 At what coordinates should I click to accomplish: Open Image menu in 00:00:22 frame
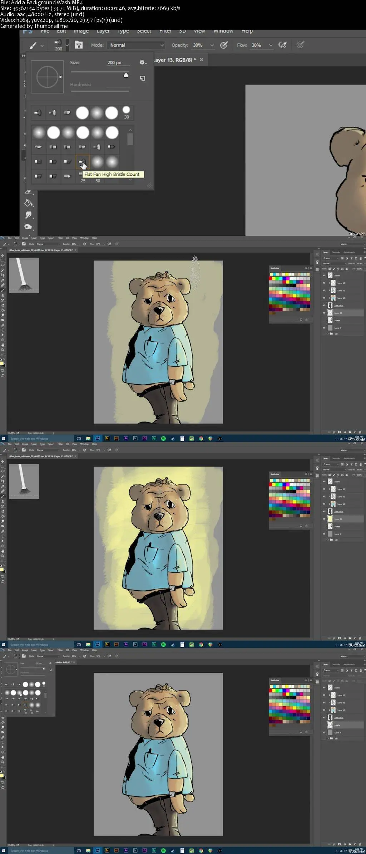pos(81,31)
